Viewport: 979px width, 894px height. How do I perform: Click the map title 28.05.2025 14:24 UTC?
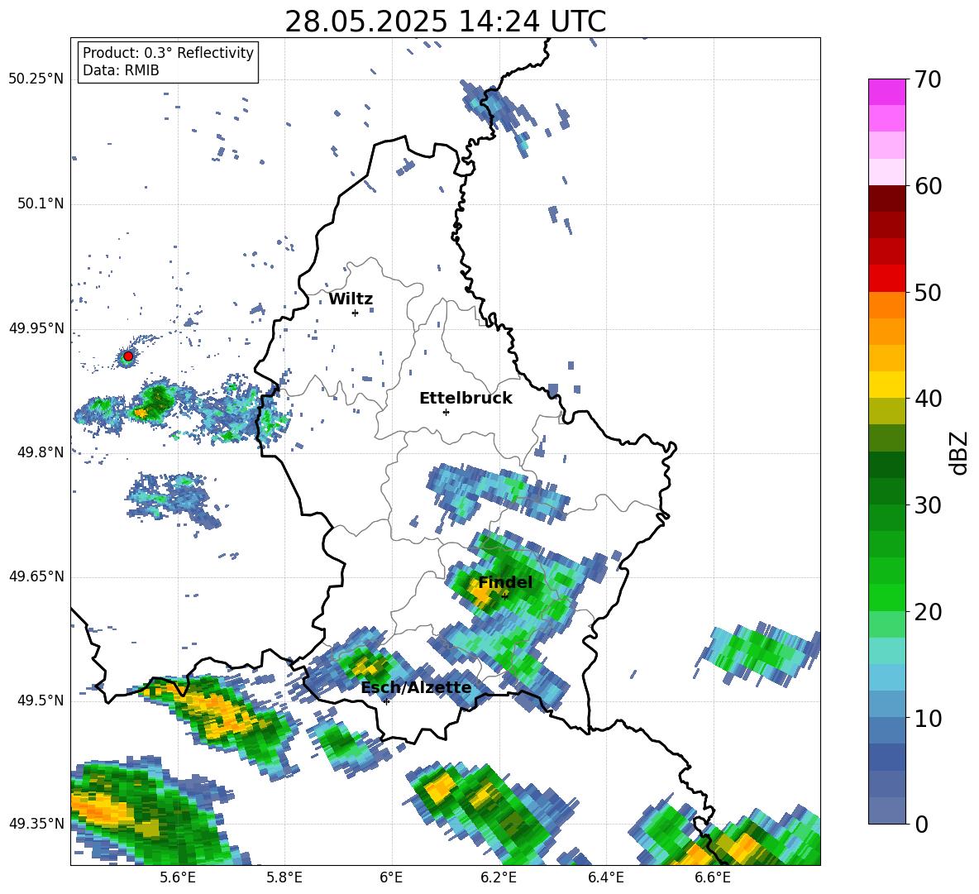445,22
